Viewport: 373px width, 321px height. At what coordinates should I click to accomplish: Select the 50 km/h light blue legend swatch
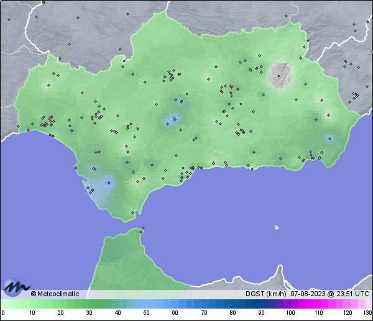point(147,304)
